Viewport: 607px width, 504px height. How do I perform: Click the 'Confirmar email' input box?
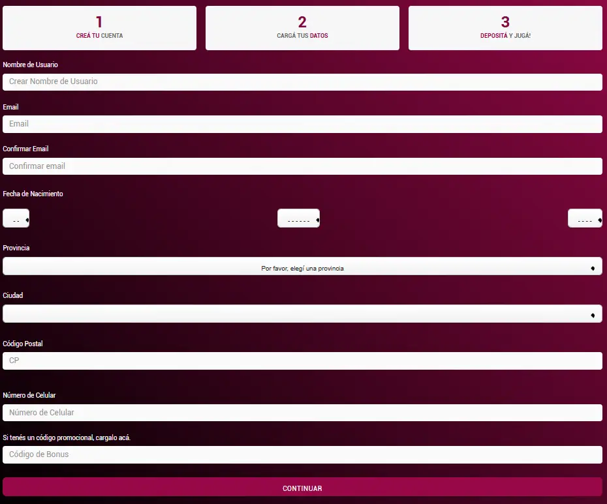(302, 166)
